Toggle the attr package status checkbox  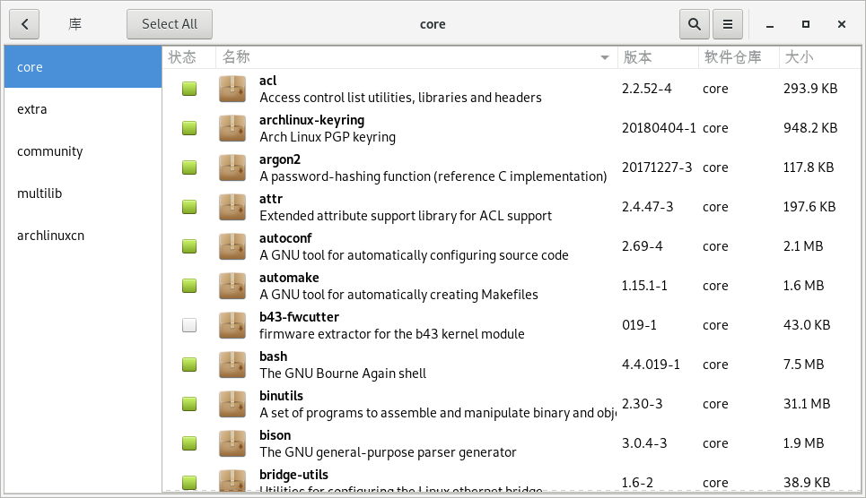[x=189, y=207]
